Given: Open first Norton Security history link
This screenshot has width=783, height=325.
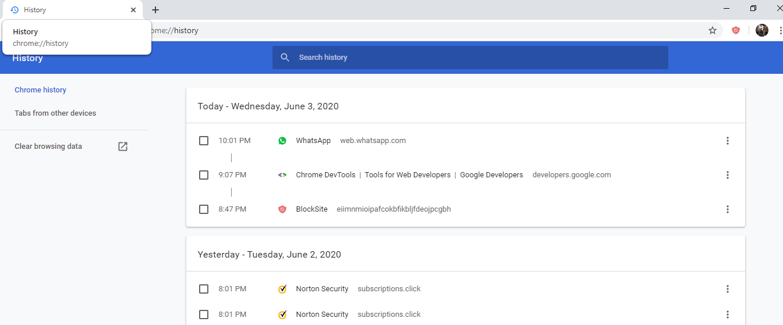Looking at the screenshot, I should 322,289.
